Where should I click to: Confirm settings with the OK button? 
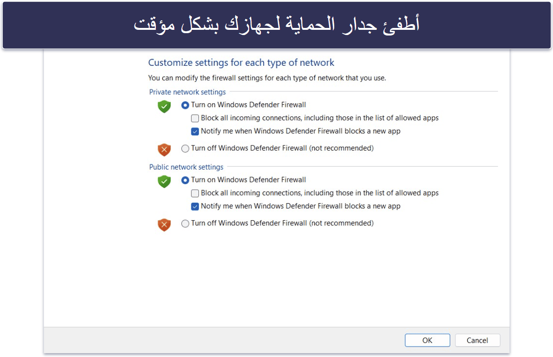point(427,340)
